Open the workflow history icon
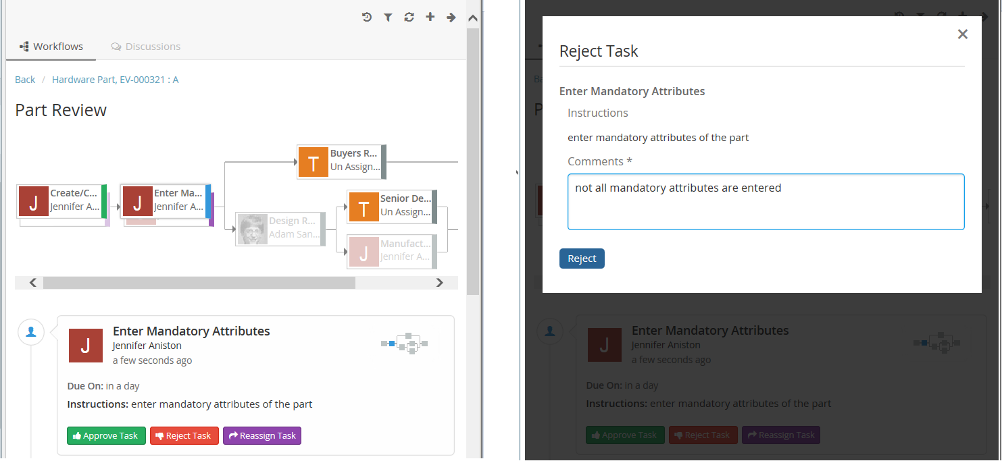1002x461 pixels. (367, 18)
